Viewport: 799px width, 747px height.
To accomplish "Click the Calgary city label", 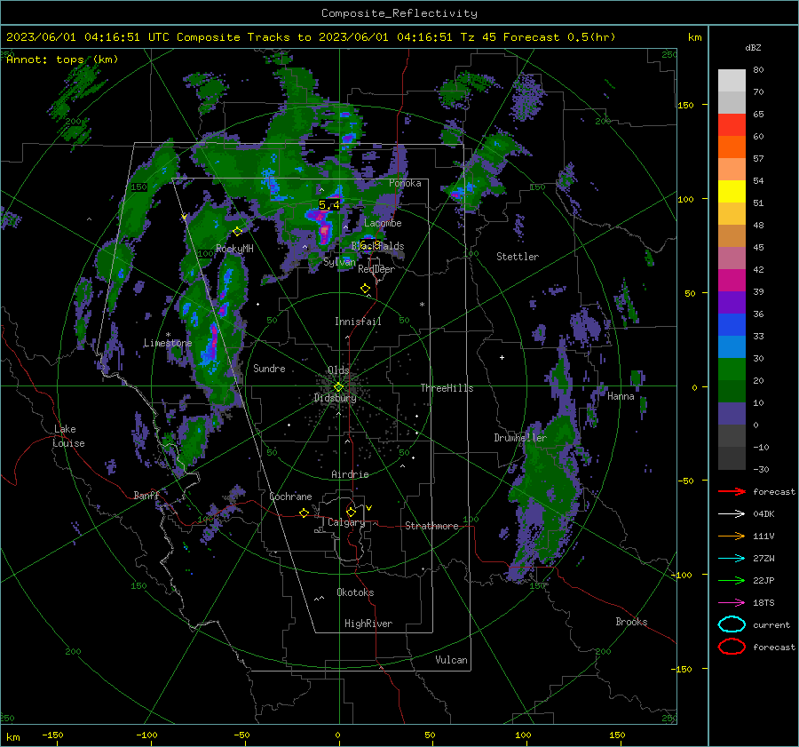I will click(x=346, y=522).
